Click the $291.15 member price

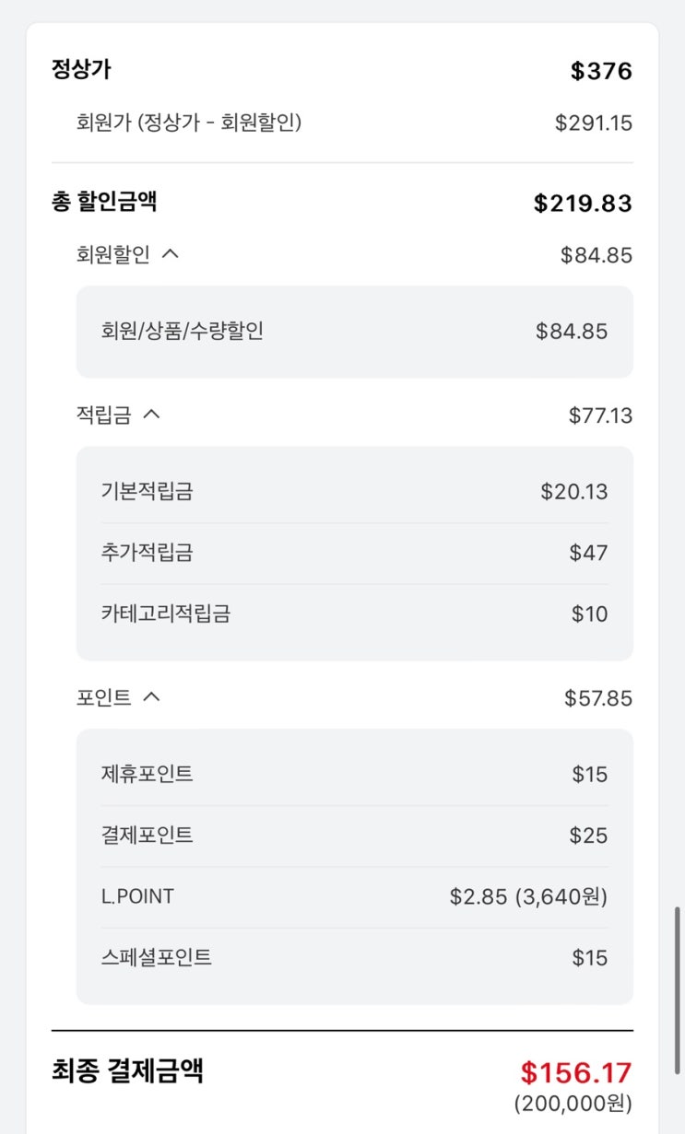593,123
